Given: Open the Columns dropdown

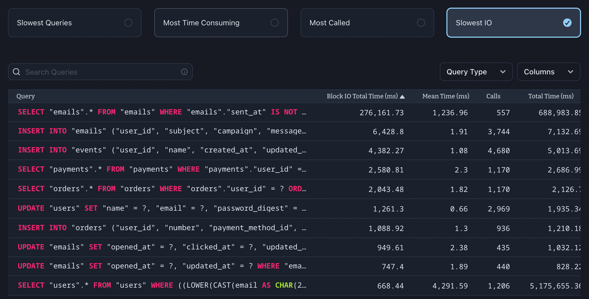Looking at the screenshot, I should 549,72.
